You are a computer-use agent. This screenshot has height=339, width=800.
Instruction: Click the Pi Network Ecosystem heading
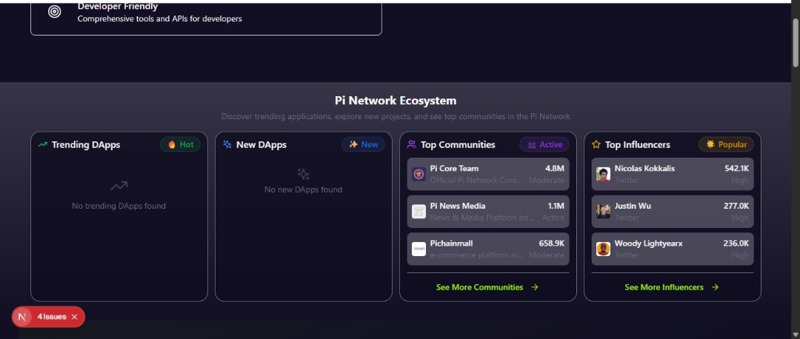(396, 101)
